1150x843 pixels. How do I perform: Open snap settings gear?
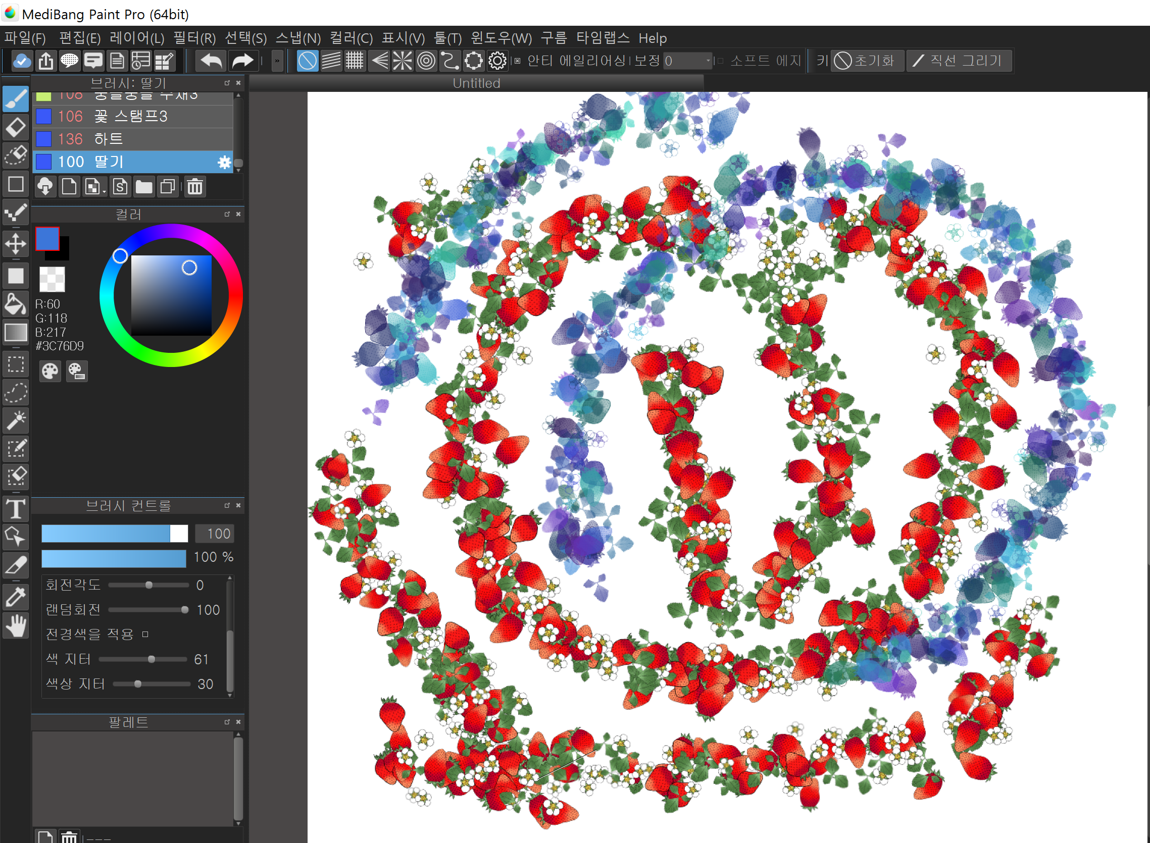[x=497, y=61]
